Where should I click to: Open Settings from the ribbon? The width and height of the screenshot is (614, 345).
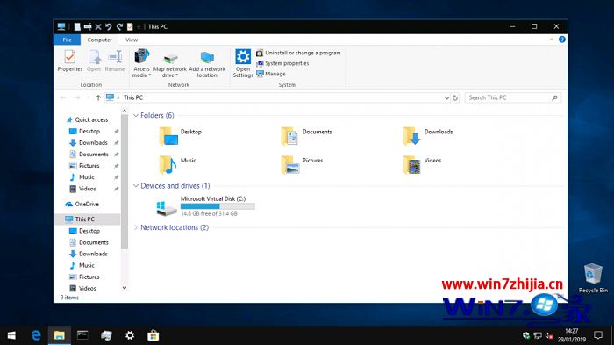pos(243,63)
